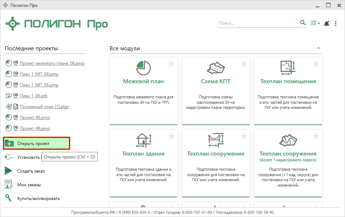The image size is (345, 217).
Task: Click the Открыть проект button
Action: click(37, 143)
